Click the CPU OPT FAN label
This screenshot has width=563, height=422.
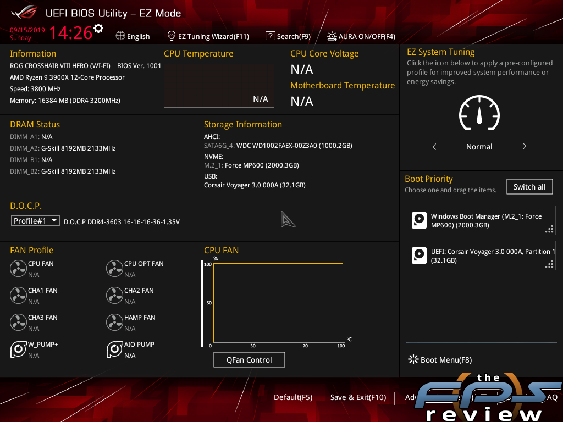point(144,263)
